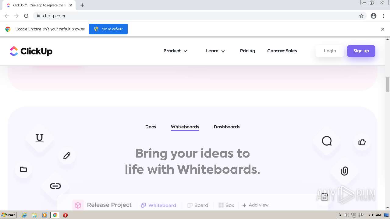Click the Login button
Viewport: 390px width, 219px height.
[330, 51]
